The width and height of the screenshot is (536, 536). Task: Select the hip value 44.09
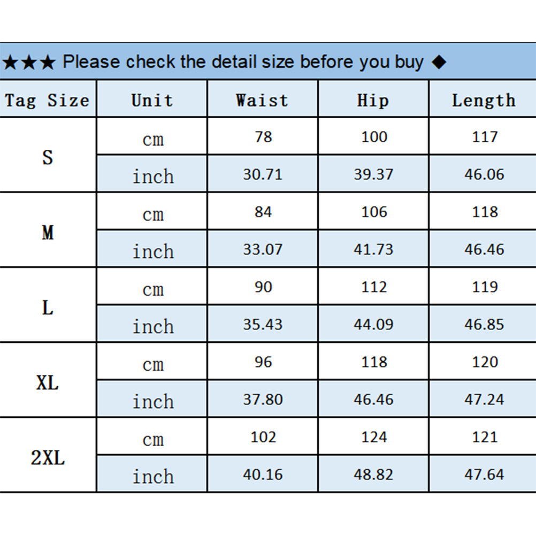click(x=373, y=325)
